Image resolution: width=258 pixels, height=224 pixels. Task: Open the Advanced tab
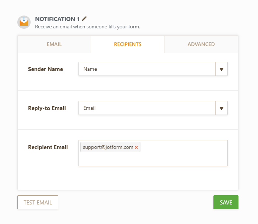201,44
